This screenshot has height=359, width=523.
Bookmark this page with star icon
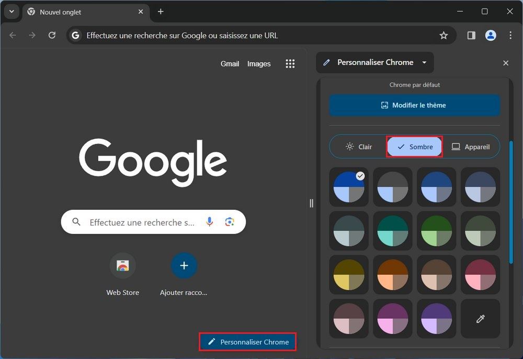tap(444, 35)
